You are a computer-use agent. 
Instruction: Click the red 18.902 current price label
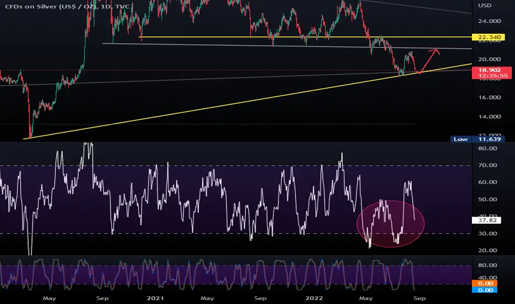(490, 70)
